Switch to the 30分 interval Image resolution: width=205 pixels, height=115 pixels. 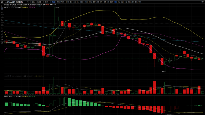90,2
